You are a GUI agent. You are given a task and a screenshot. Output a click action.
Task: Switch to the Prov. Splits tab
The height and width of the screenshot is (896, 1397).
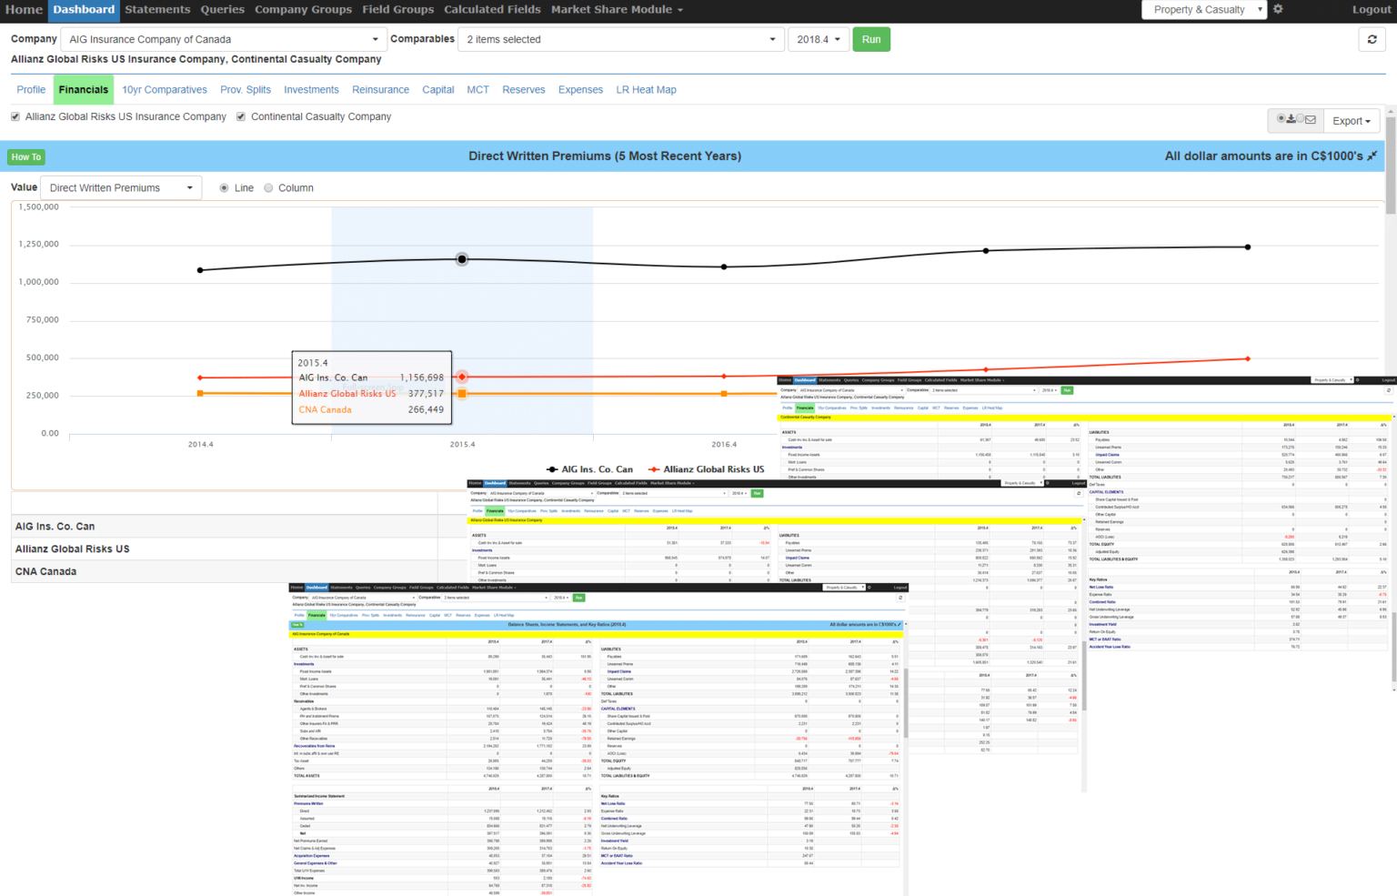click(246, 89)
